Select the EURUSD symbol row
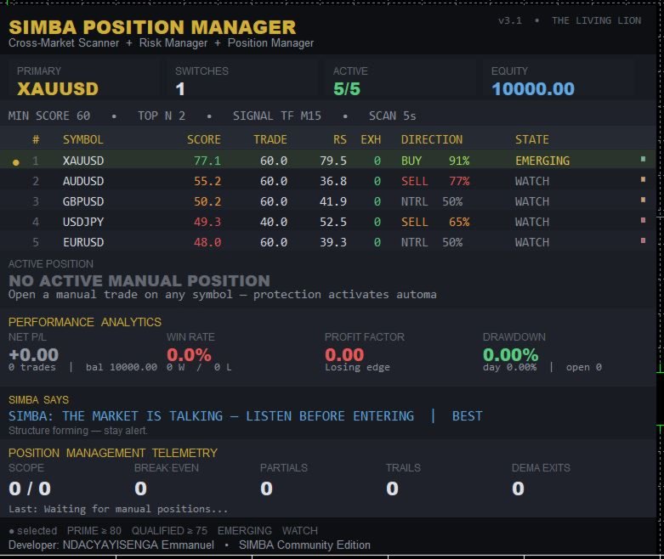Image resolution: width=664 pixels, height=559 pixels. pos(328,241)
